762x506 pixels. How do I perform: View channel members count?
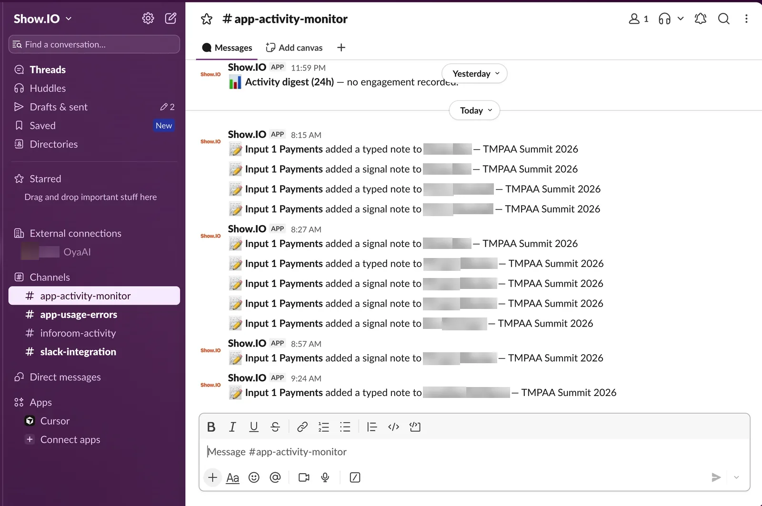pyautogui.click(x=639, y=19)
